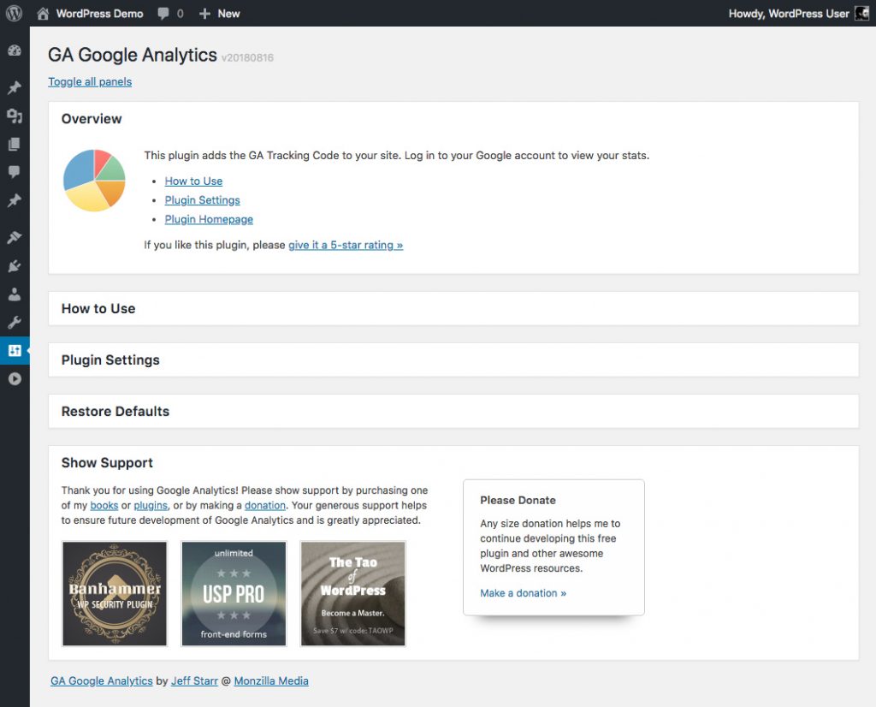Click the Make a donation link

523,593
